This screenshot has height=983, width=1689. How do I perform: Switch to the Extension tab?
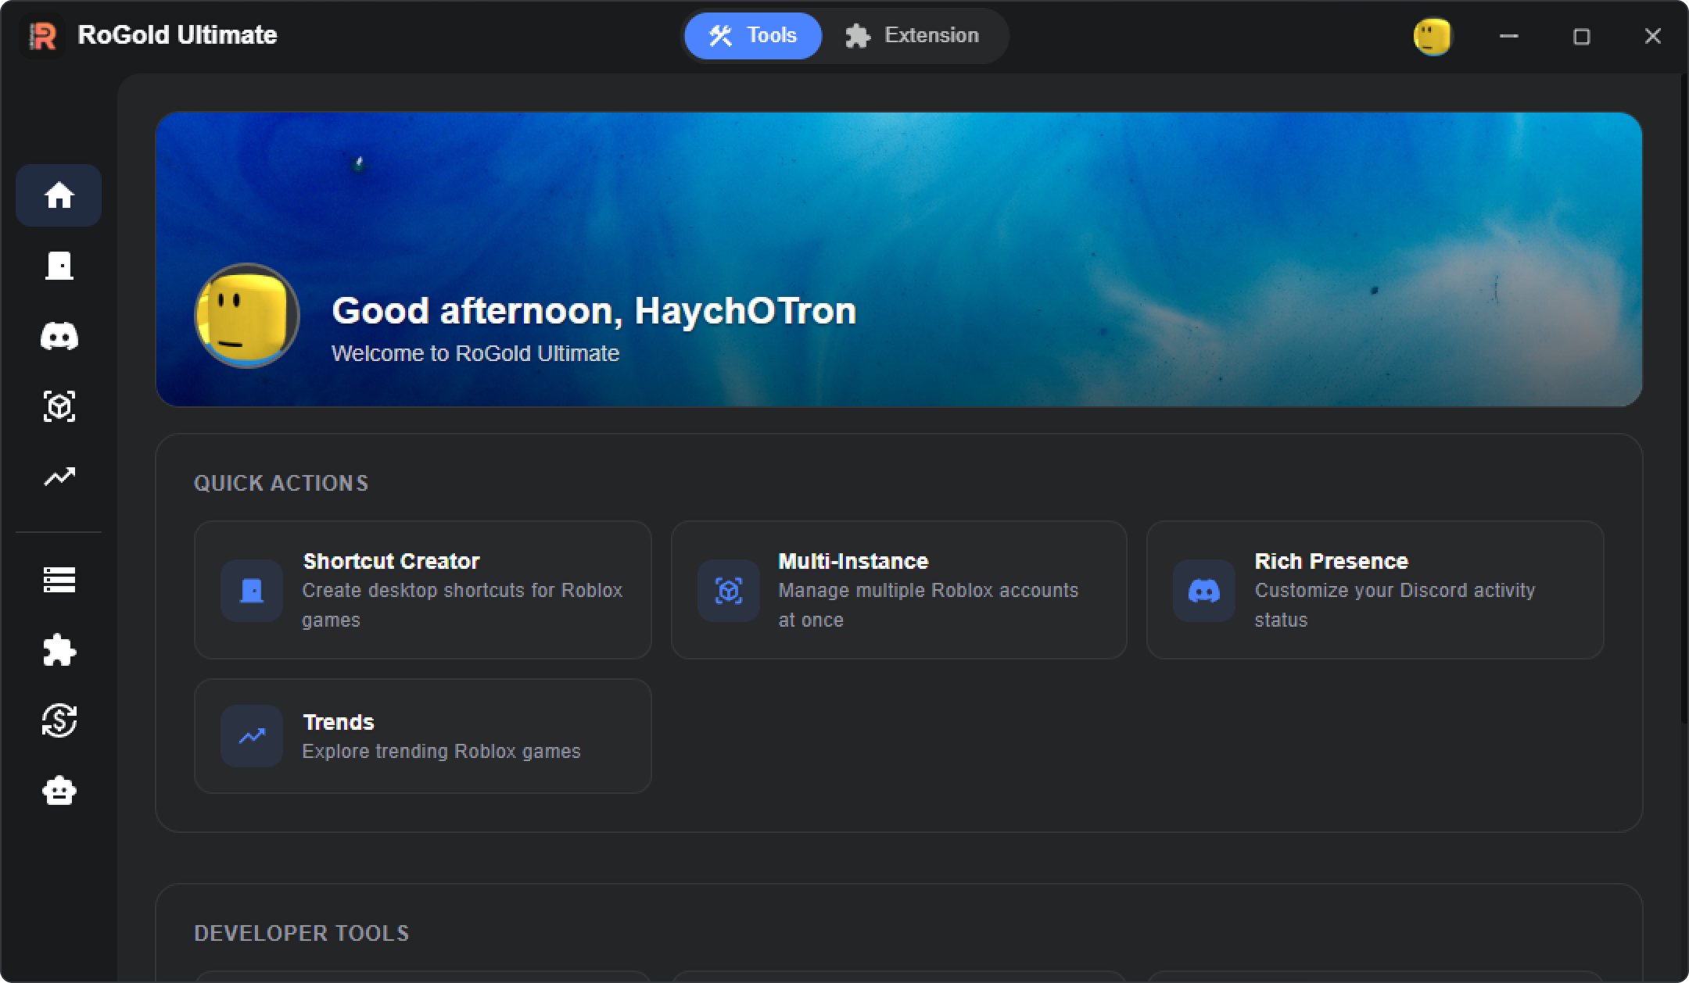(913, 36)
